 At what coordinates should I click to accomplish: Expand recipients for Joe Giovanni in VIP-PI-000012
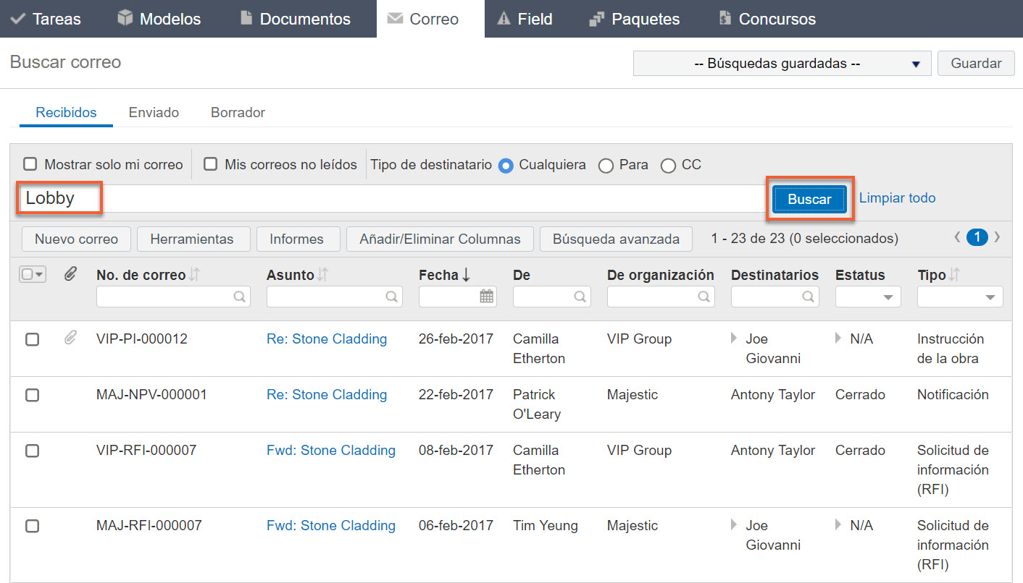tap(735, 338)
